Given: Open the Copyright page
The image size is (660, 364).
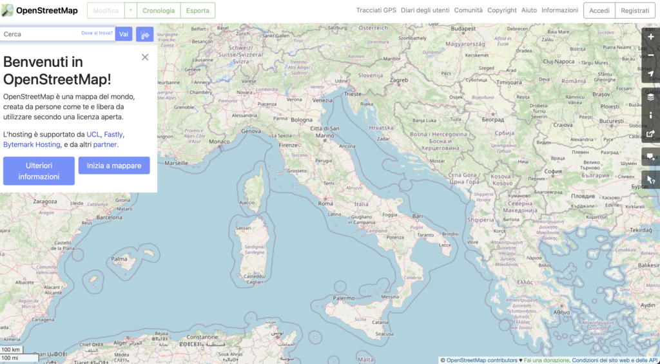Looking at the screenshot, I should pyautogui.click(x=501, y=10).
